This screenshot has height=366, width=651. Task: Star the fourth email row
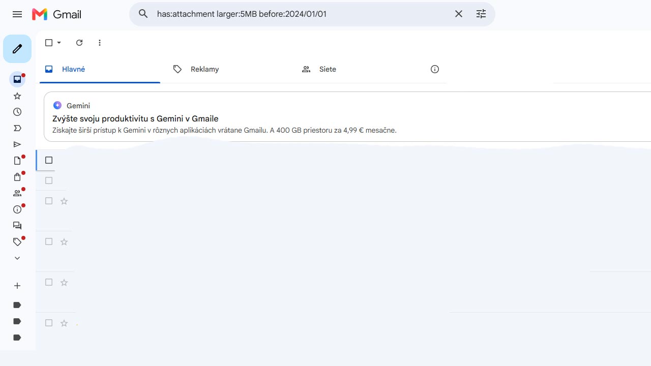click(x=64, y=241)
